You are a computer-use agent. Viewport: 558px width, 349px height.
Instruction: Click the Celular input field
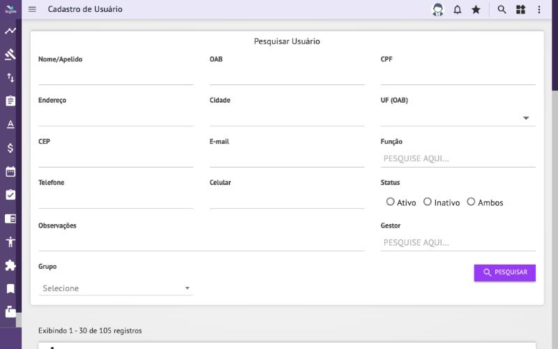[287, 200]
